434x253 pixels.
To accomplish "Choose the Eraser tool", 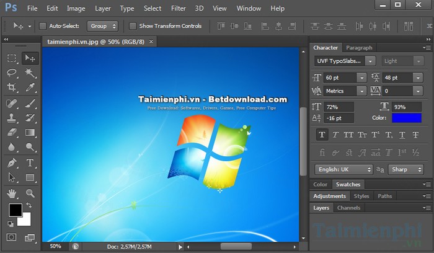I will point(12,133).
